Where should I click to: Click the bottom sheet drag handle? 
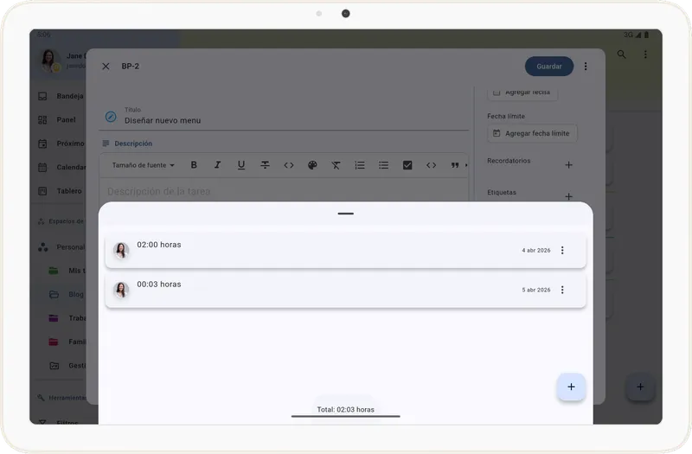point(345,214)
